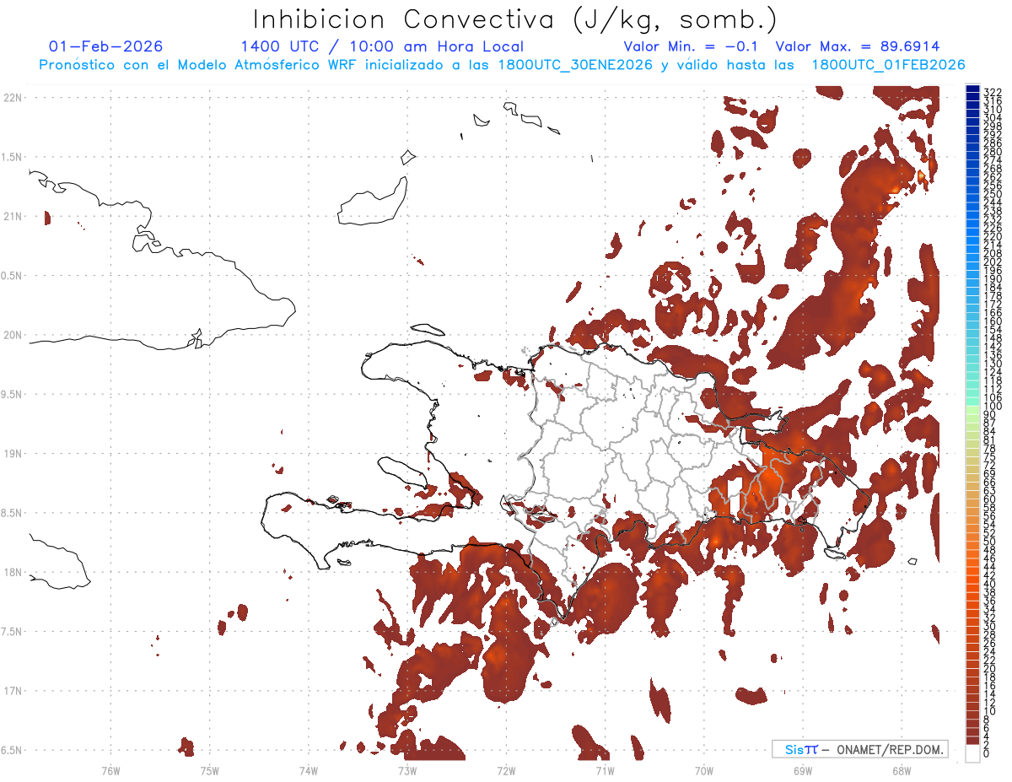Click the '70W' longitude label

tap(703, 770)
